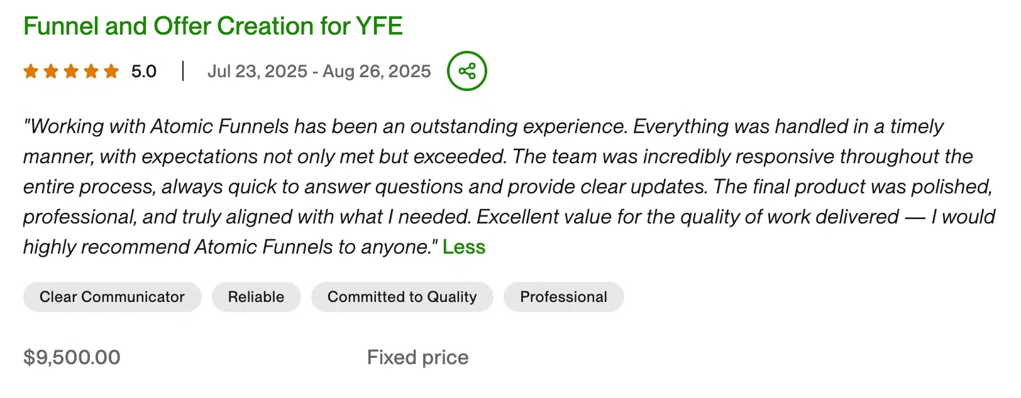Click the third star of the review rating
1021x398 pixels.
tap(71, 71)
